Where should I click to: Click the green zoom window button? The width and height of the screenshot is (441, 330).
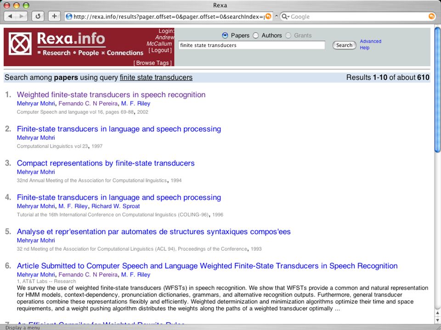[26, 5]
